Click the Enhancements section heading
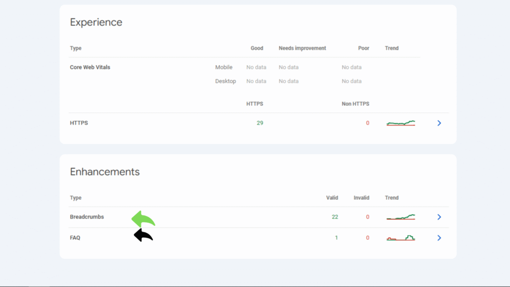This screenshot has height=287, width=510. (x=105, y=172)
